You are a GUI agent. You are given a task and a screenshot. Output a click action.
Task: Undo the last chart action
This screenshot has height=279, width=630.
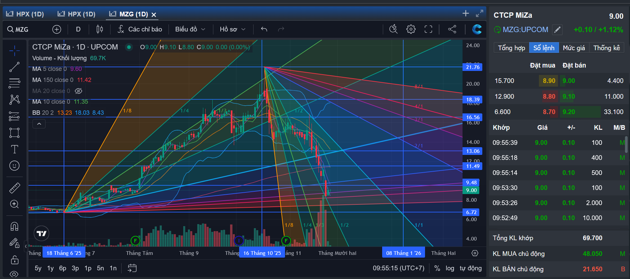point(264,29)
